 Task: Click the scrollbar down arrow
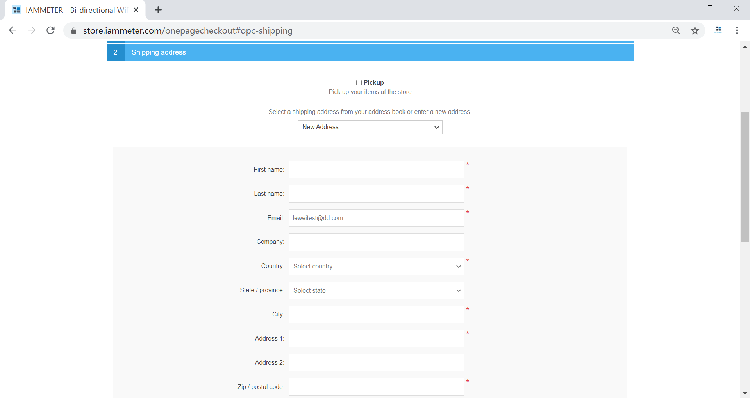coord(745,393)
